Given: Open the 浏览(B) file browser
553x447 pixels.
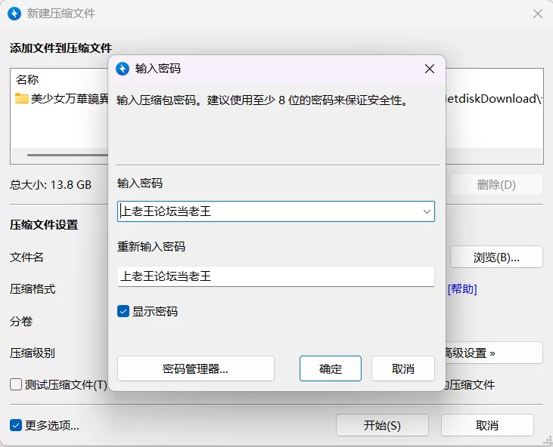Looking at the screenshot, I should [x=496, y=257].
